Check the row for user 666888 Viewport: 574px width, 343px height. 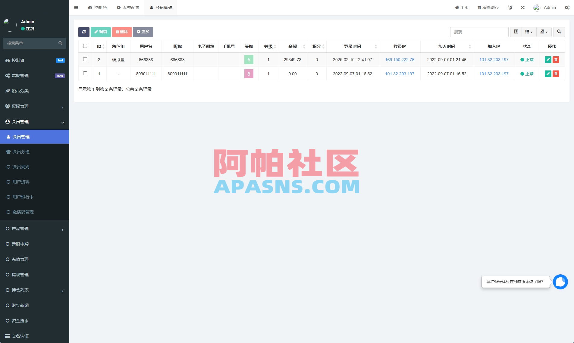(x=85, y=59)
